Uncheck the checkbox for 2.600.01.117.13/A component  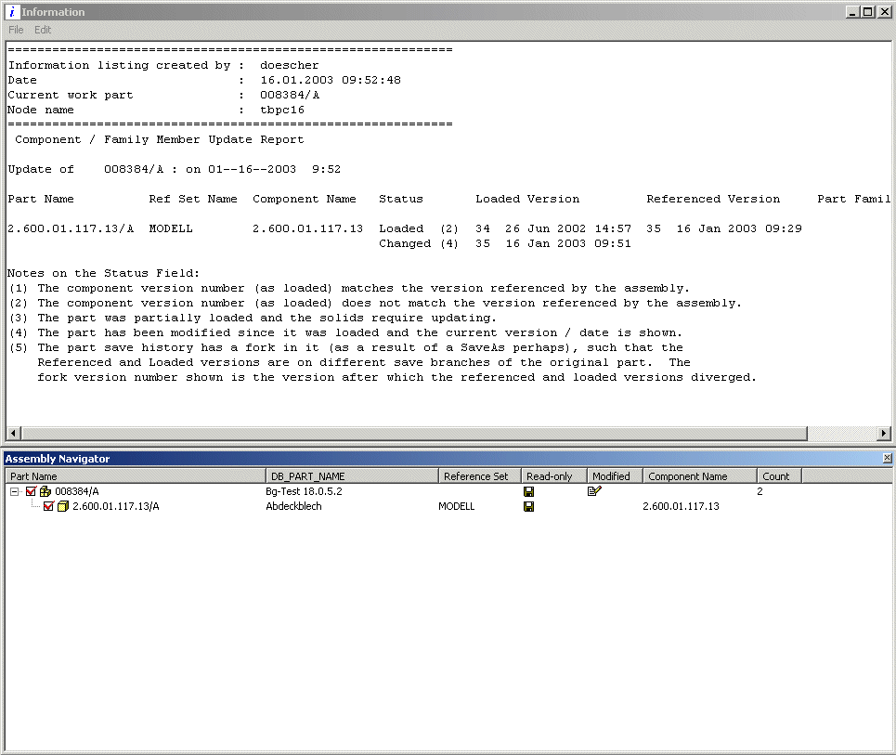pos(48,506)
